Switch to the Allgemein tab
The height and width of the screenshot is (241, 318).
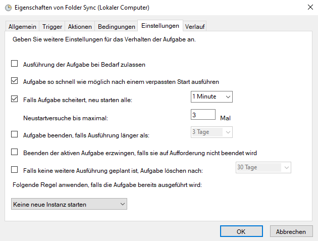coord(22,26)
